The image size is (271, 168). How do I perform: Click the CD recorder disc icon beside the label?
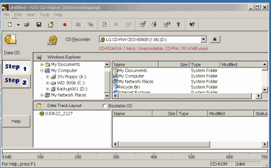[52, 41]
